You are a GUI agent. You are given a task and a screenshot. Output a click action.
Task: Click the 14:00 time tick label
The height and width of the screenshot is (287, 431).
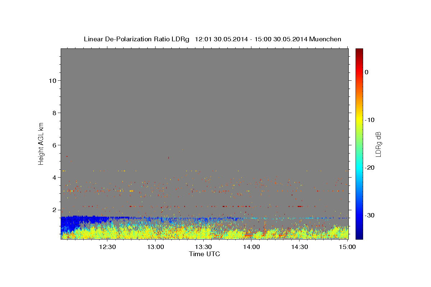pyautogui.click(x=251, y=247)
